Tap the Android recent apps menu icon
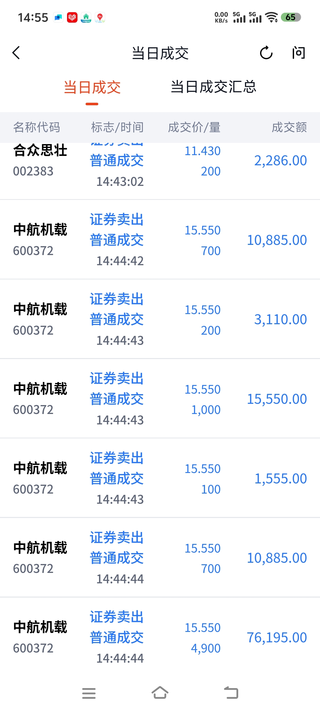This screenshot has width=320, height=712. click(89, 693)
